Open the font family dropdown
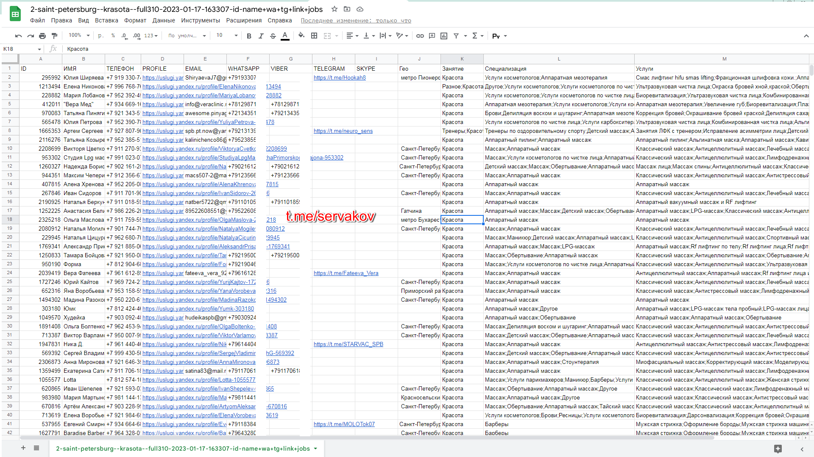Image resolution: width=814 pixels, height=457 pixels. point(187,36)
